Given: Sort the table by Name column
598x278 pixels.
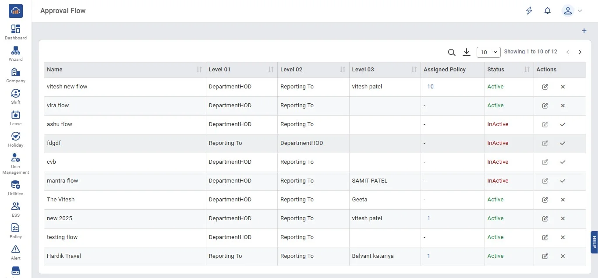Looking at the screenshot, I should [199, 70].
